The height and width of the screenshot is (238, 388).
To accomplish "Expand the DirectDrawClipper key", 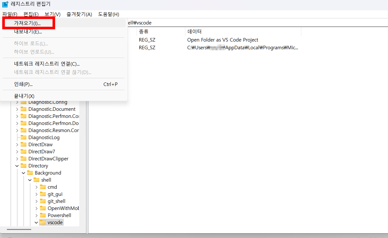I will coord(17,159).
